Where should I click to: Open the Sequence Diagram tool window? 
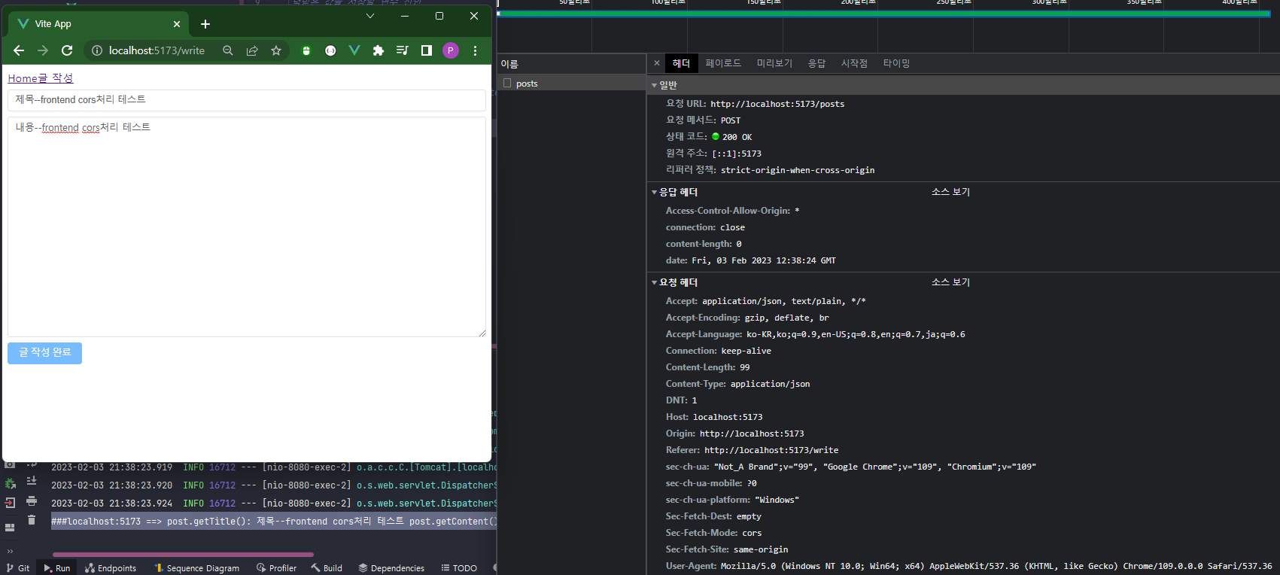(196, 568)
